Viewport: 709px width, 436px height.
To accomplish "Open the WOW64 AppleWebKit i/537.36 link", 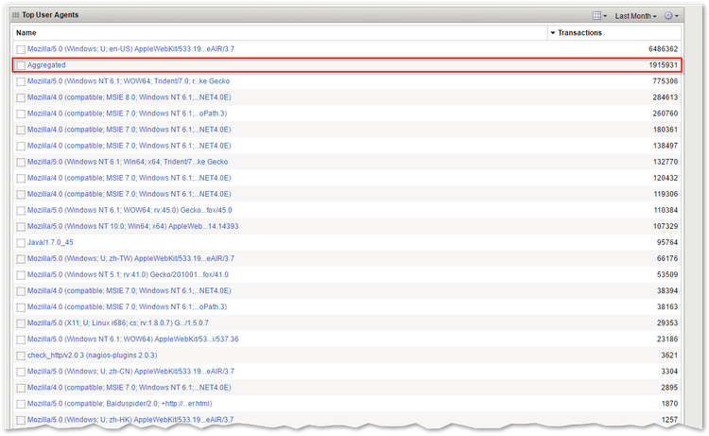I will [x=133, y=340].
